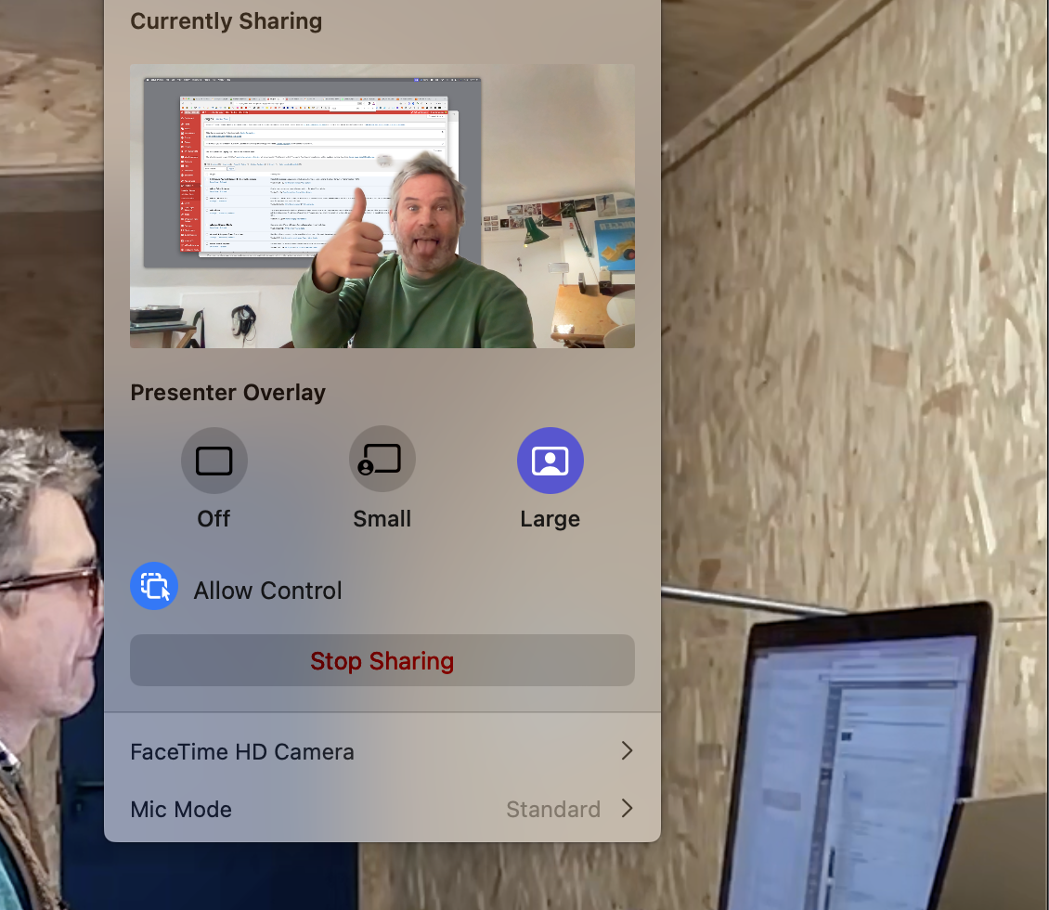This screenshot has height=910, width=1049.
Task: Toggle the Allow Control text option
Action: (267, 591)
